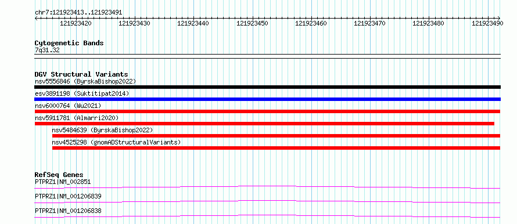This screenshot has height=224, width=517.
Task: Click the nsv6000764 (Wu2021) label
Action: [68, 106]
